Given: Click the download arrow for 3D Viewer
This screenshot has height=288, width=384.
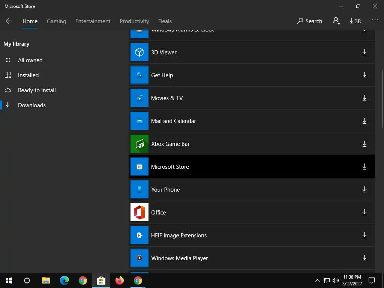Looking at the screenshot, I should 364,52.
